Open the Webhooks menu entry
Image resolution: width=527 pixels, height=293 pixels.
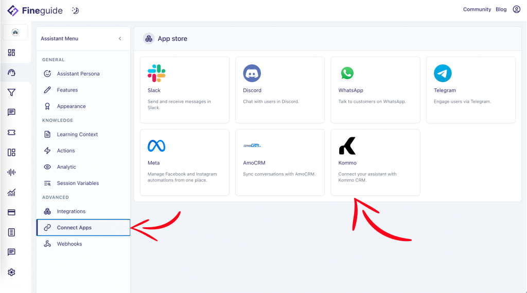69,244
